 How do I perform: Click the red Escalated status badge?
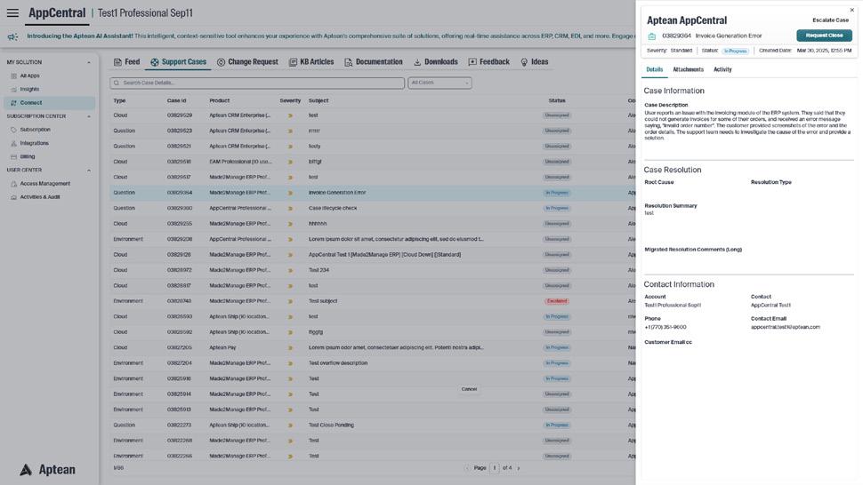coord(557,301)
